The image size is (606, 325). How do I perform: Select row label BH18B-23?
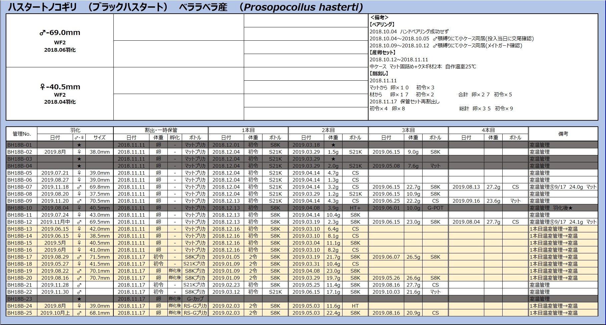[22, 299]
